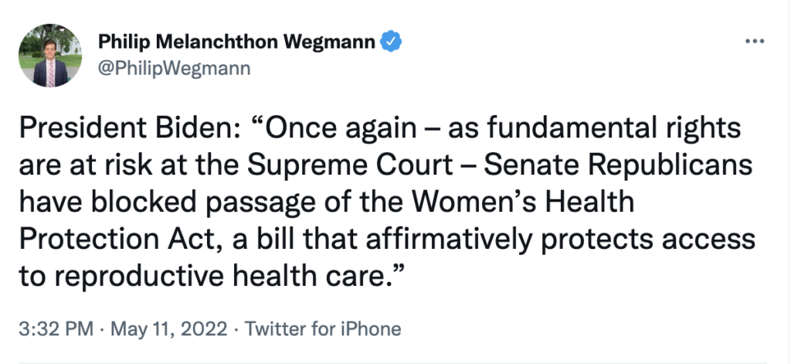Open Philip Wegmann's profile photo
Viewport: 791px width, 364px height.
[x=50, y=55]
